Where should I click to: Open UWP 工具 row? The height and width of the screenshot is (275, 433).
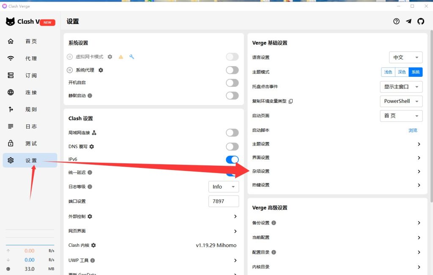153,260
